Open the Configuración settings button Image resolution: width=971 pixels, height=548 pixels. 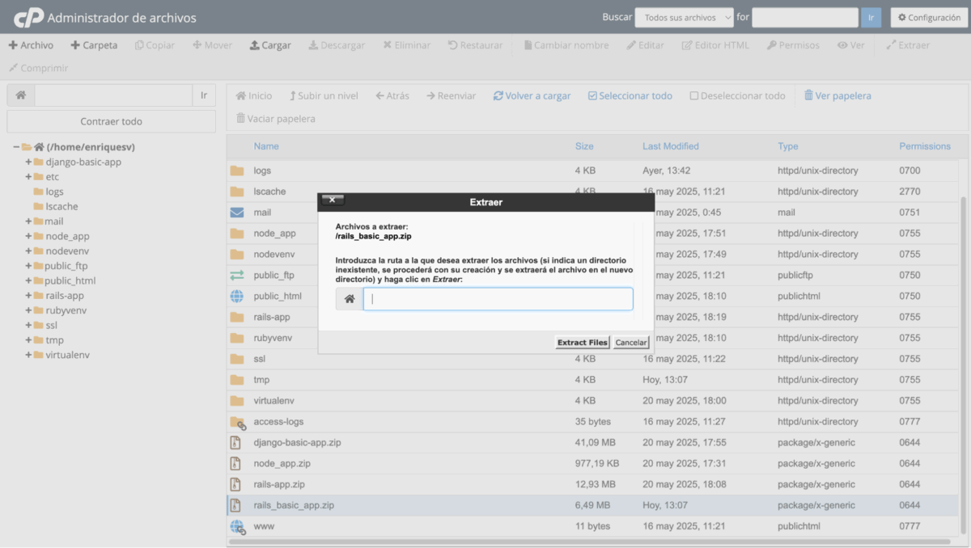929,18
